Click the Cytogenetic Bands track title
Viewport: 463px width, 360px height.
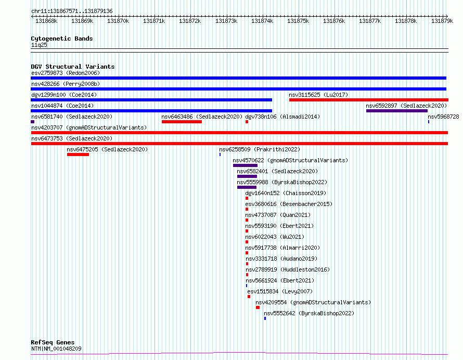click(62, 38)
